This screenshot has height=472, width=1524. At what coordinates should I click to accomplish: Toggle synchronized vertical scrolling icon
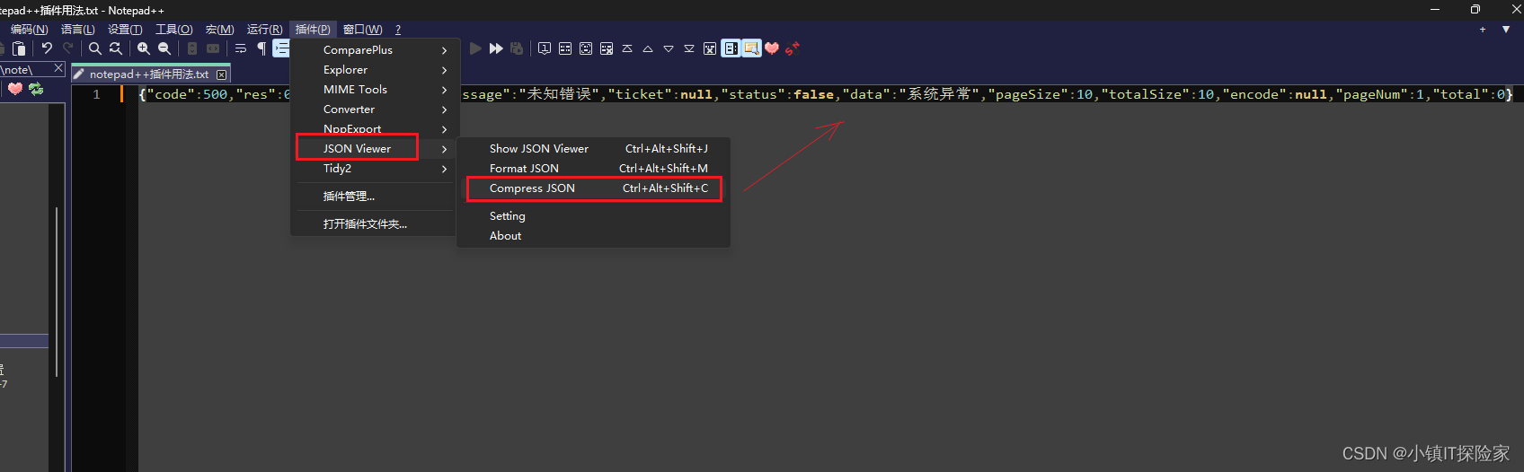[x=192, y=48]
